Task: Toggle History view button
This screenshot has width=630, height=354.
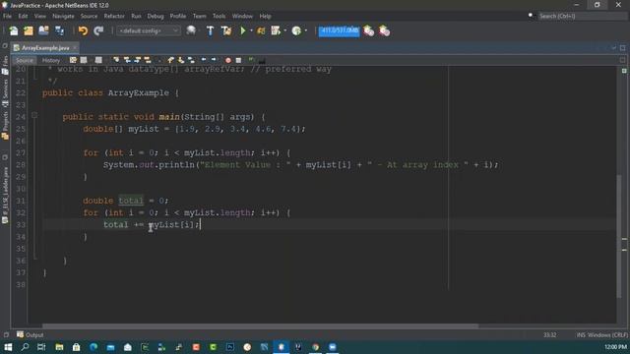Action: 51,60
